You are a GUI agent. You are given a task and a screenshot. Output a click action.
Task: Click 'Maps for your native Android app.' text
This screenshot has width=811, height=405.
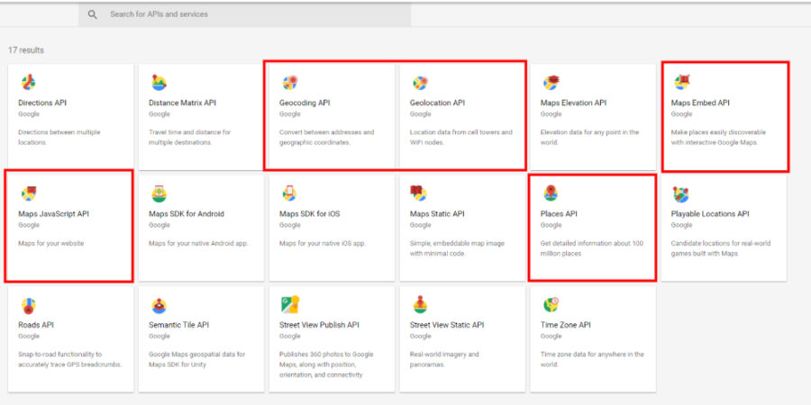click(x=198, y=243)
